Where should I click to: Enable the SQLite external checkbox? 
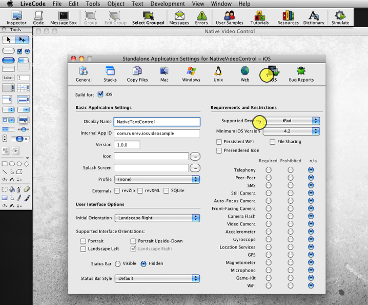pos(166,190)
